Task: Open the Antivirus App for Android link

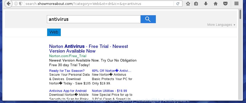Action: [68, 91]
